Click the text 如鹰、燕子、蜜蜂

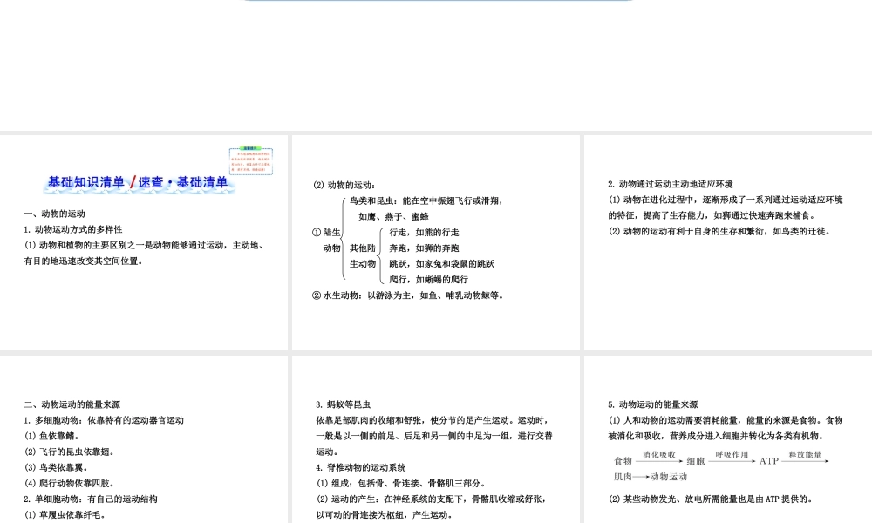coord(394,217)
